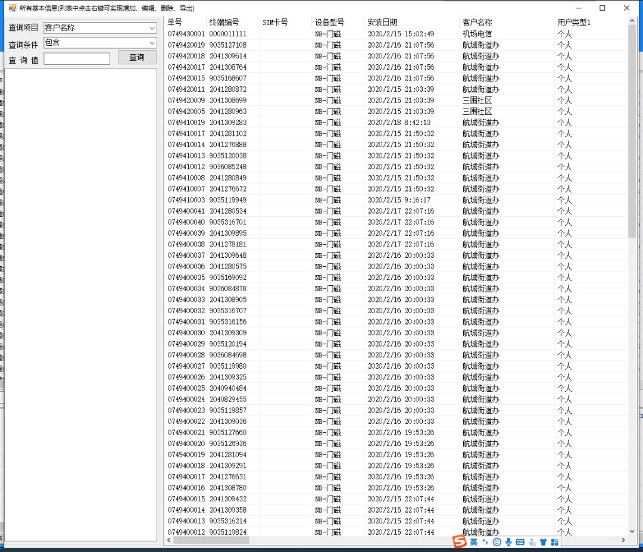Click the microphone voice input icon
Image resolution: width=643 pixels, height=552 pixels.
[508, 542]
